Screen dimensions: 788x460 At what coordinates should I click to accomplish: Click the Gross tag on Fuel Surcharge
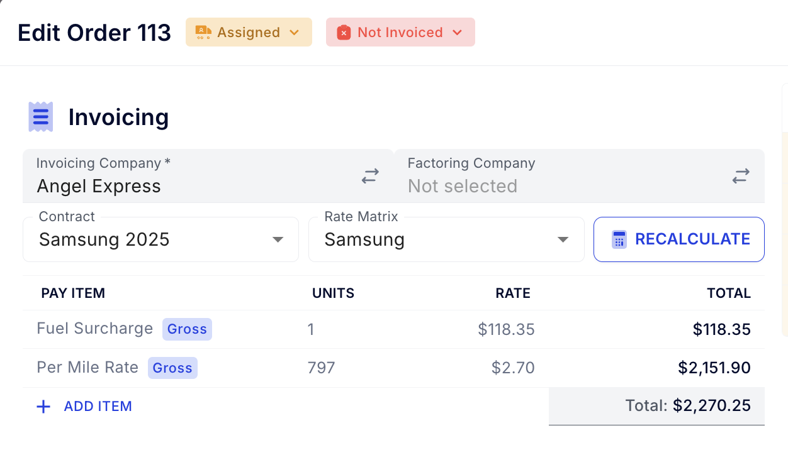(187, 329)
